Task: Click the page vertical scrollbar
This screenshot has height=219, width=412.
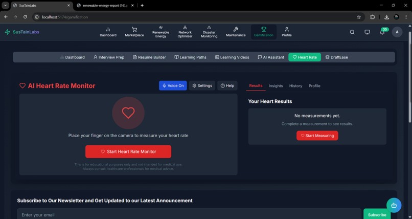Action: 410,77
